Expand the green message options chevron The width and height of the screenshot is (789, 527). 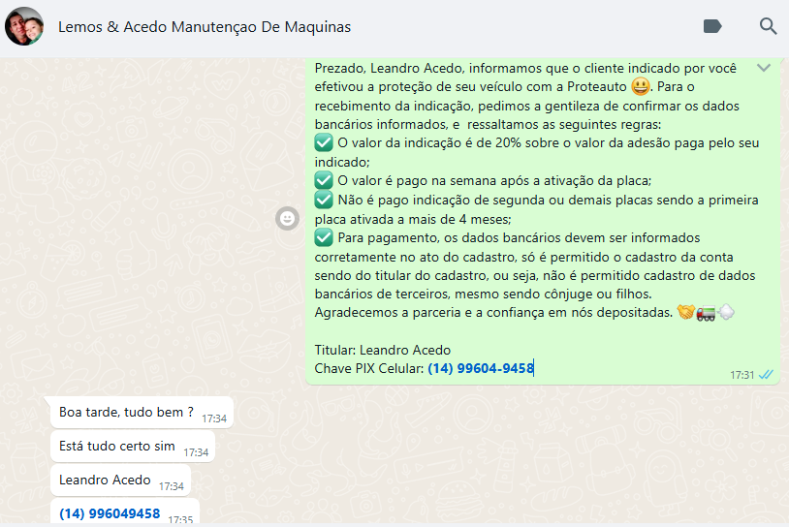pyautogui.click(x=764, y=68)
